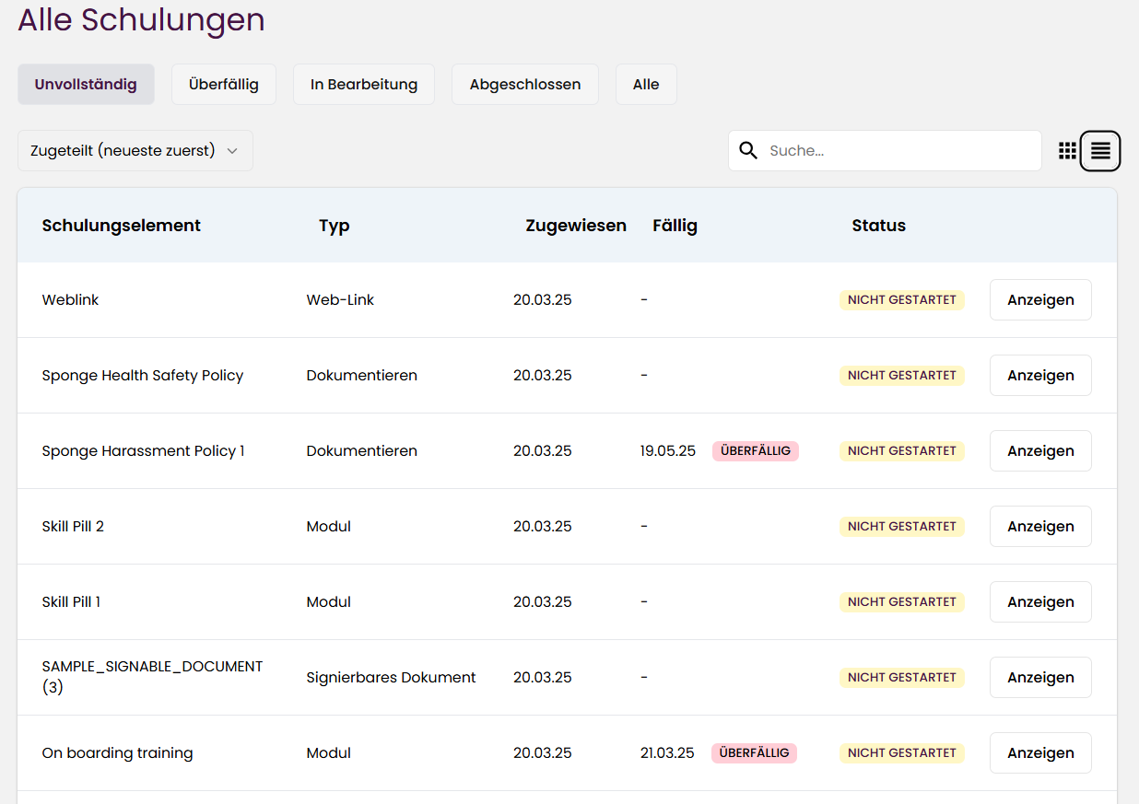Open the Zugeteilt (neueste zuerst) sort dropdown
This screenshot has width=1139, height=804.
point(135,150)
